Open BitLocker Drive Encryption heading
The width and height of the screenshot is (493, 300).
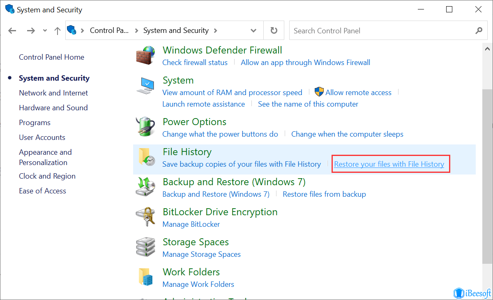220,212
